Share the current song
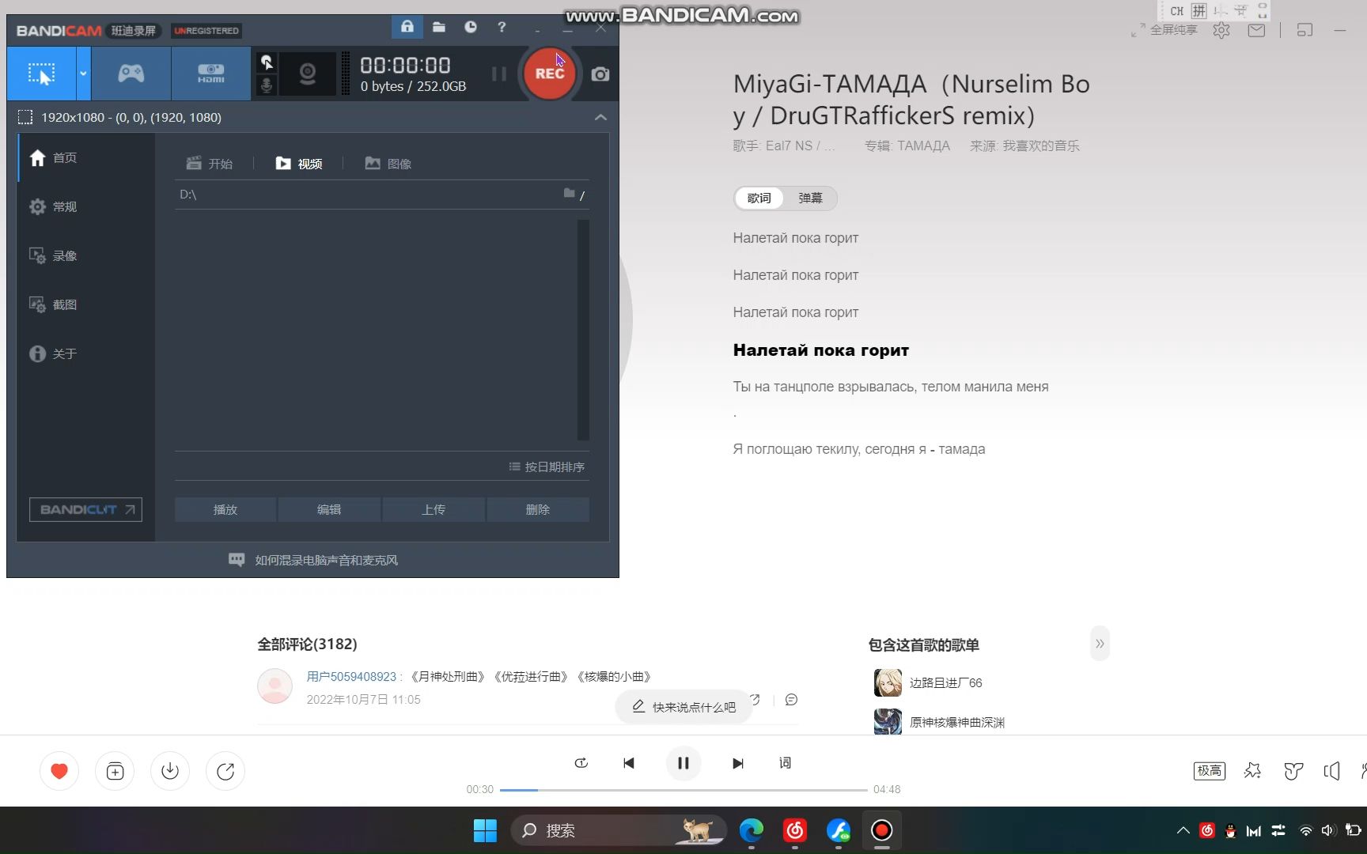Viewport: 1367px width, 854px height. (x=225, y=771)
